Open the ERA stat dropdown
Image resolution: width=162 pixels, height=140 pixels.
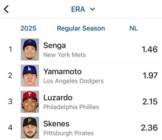pos(78,9)
